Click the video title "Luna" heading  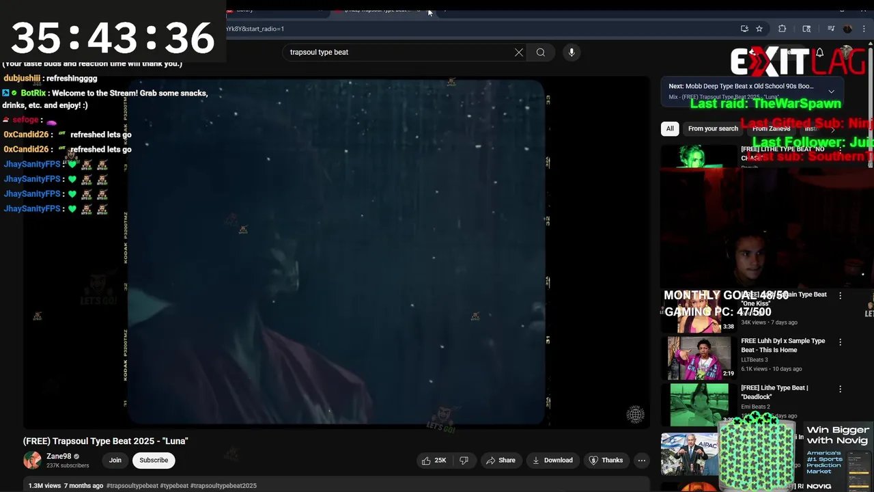[106, 441]
